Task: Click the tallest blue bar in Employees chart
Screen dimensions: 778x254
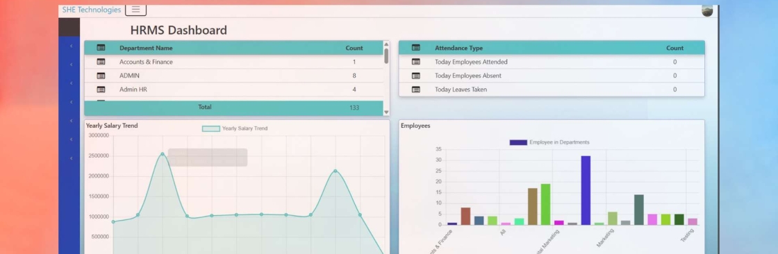Action: point(586,190)
